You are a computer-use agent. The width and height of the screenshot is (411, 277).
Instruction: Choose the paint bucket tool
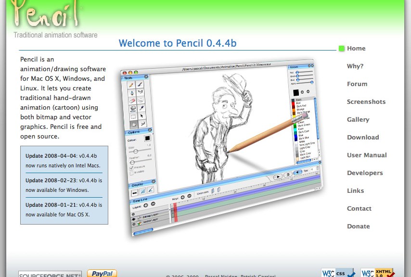[x=132, y=108]
